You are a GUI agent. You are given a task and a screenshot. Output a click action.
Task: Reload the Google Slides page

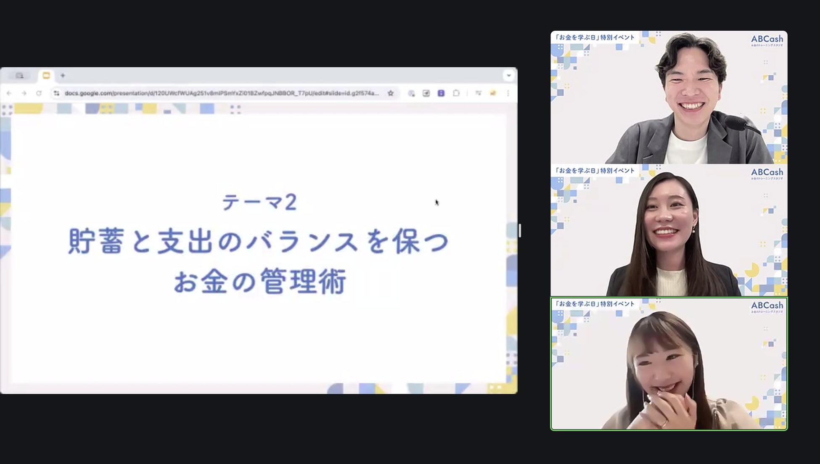39,93
